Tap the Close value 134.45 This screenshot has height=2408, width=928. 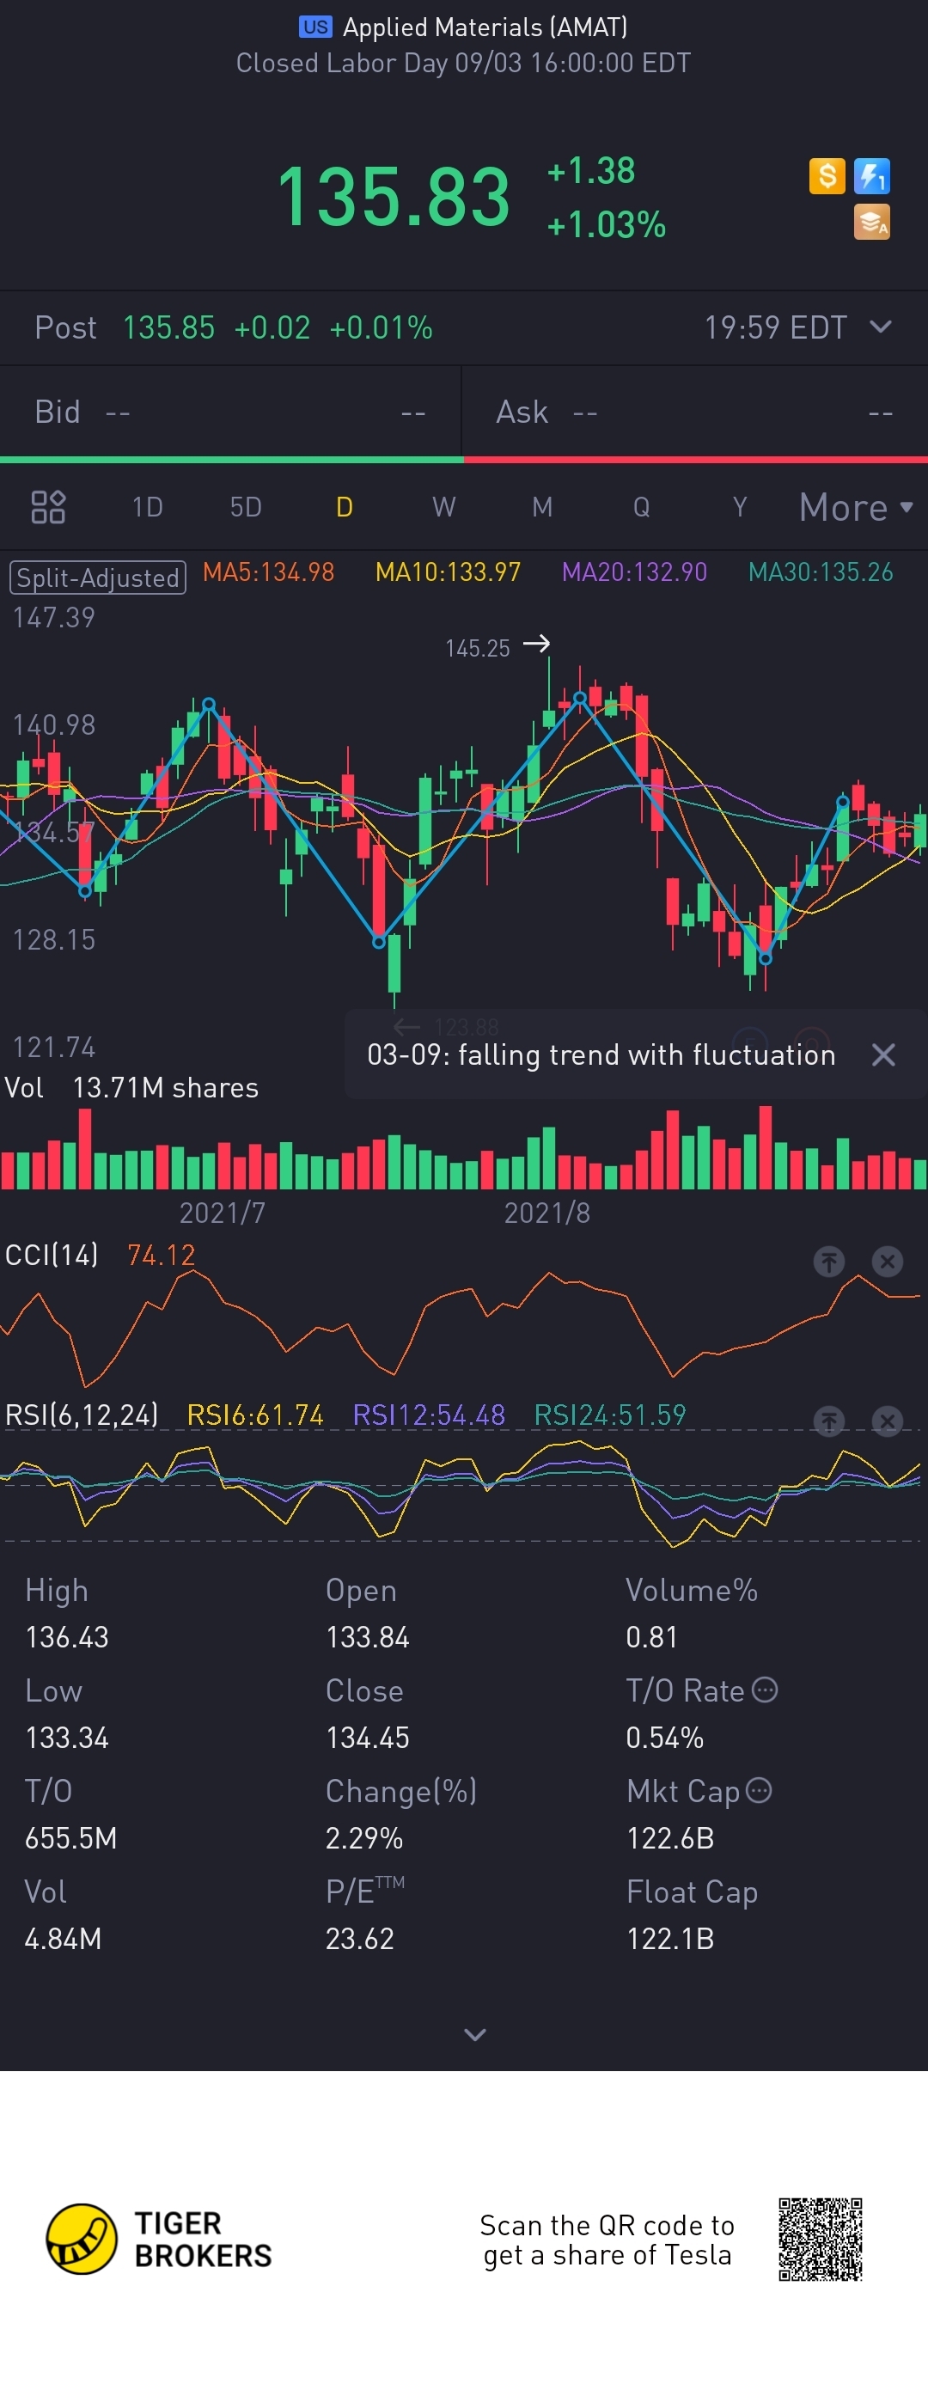point(367,1737)
